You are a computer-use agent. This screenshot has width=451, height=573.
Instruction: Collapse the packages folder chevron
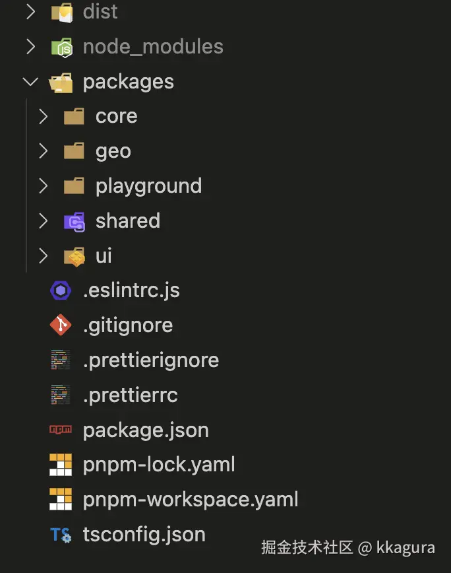[30, 82]
